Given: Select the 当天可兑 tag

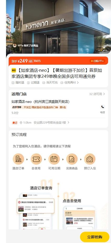Looking at the screenshot, I should point(50,82).
